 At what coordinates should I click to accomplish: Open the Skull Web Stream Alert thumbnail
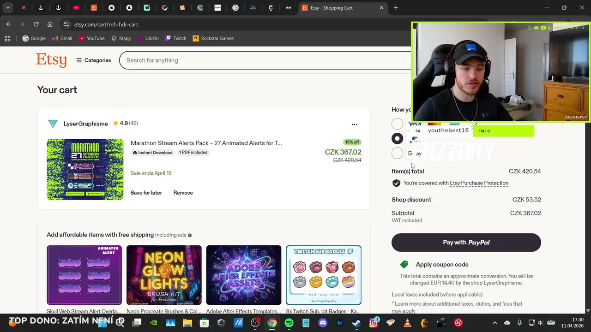click(84, 275)
